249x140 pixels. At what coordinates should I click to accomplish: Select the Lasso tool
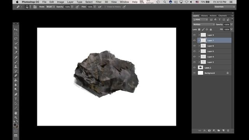click(16, 38)
